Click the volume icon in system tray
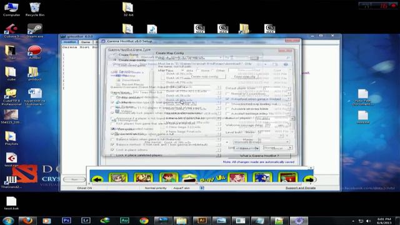The width and height of the screenshot is (400, 225). pos(368,221)
